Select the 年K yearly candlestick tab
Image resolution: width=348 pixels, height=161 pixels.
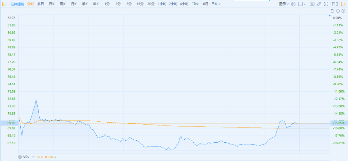[x=96, y=4]
